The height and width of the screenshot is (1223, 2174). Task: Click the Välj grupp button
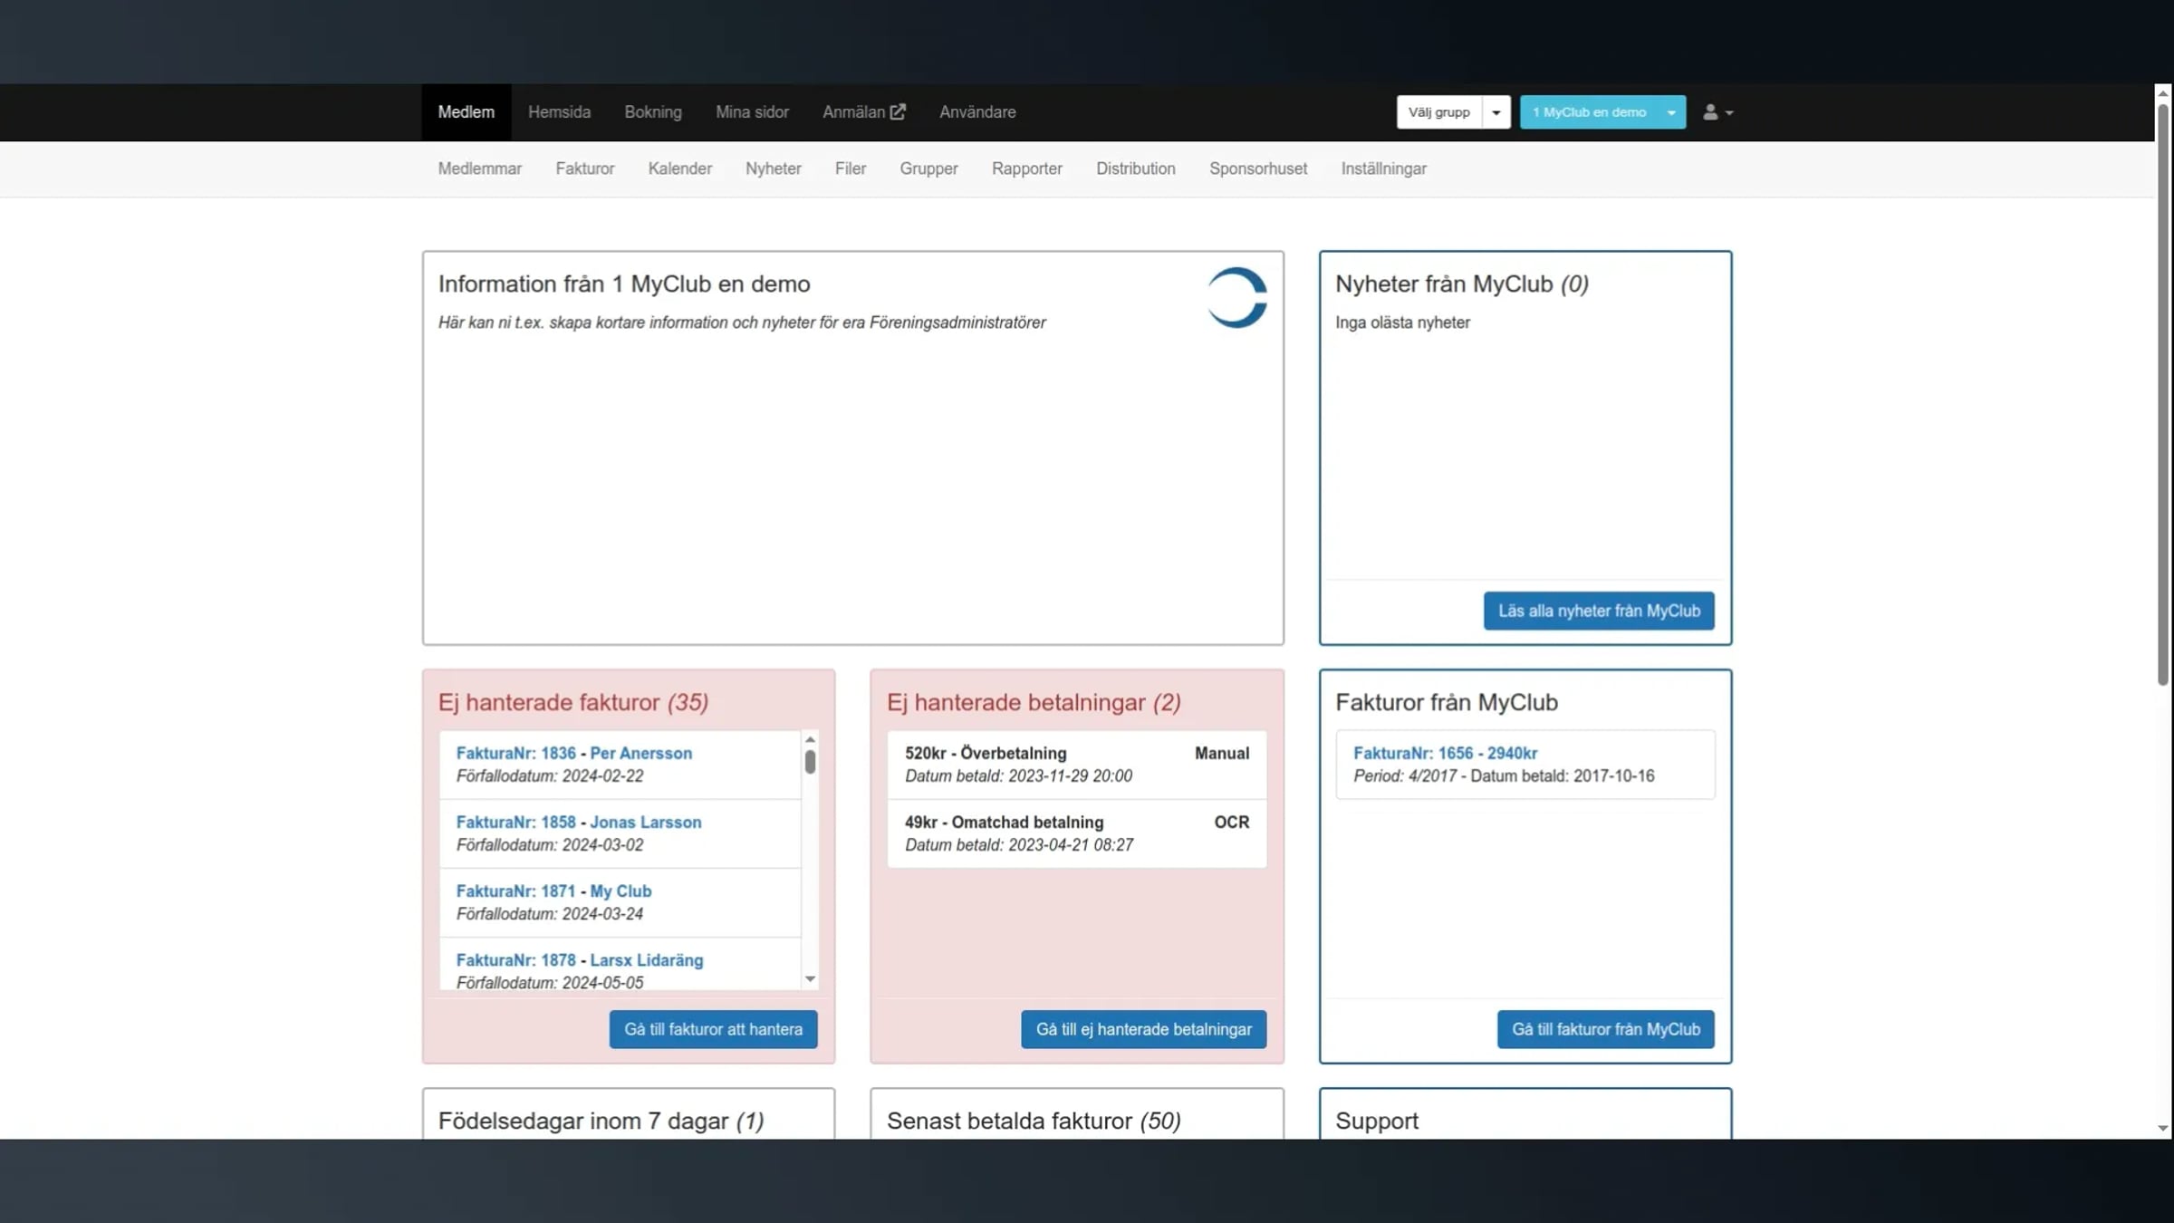point(1439,112)
